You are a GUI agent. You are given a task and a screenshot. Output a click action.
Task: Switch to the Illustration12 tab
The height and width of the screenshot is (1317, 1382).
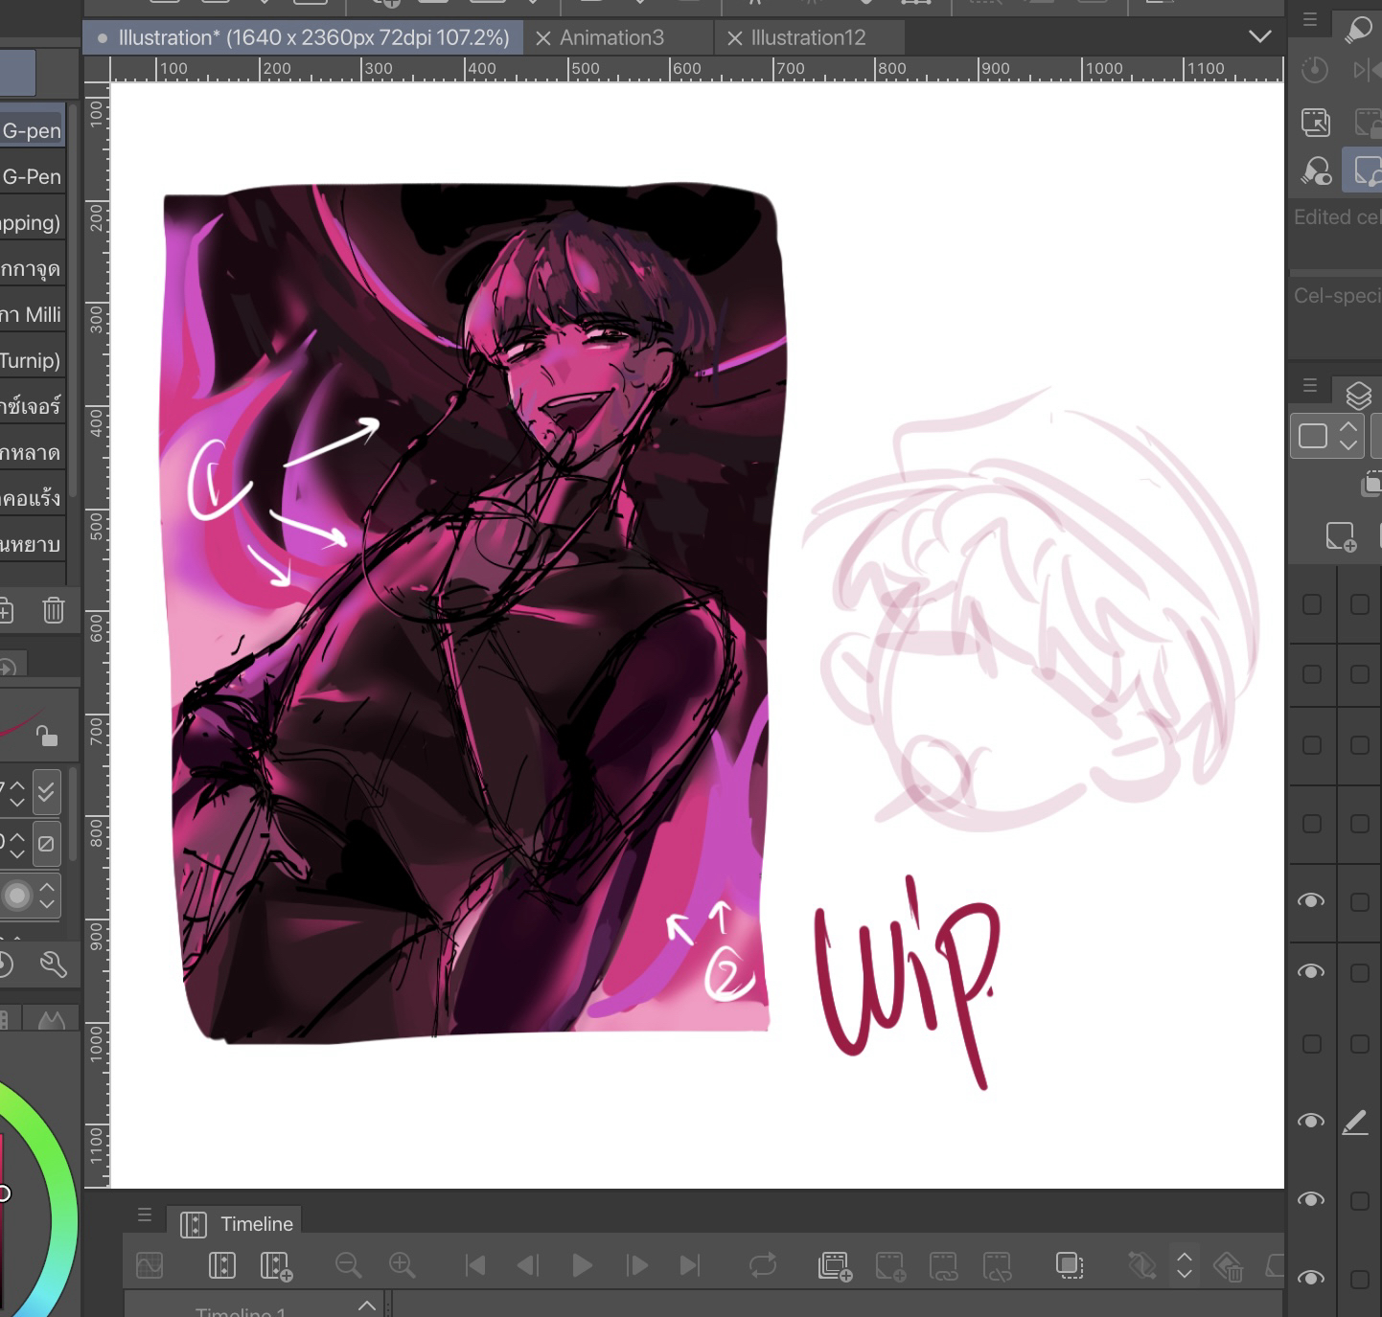(808, 38)
